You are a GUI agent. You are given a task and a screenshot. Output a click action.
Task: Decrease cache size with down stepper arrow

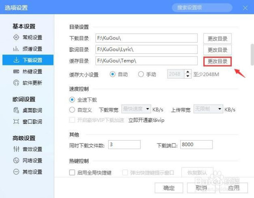(x=187, y=76)
